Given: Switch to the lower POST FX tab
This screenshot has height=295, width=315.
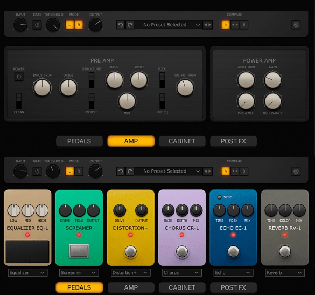Looking at the screenshot, I should [233, 287].
